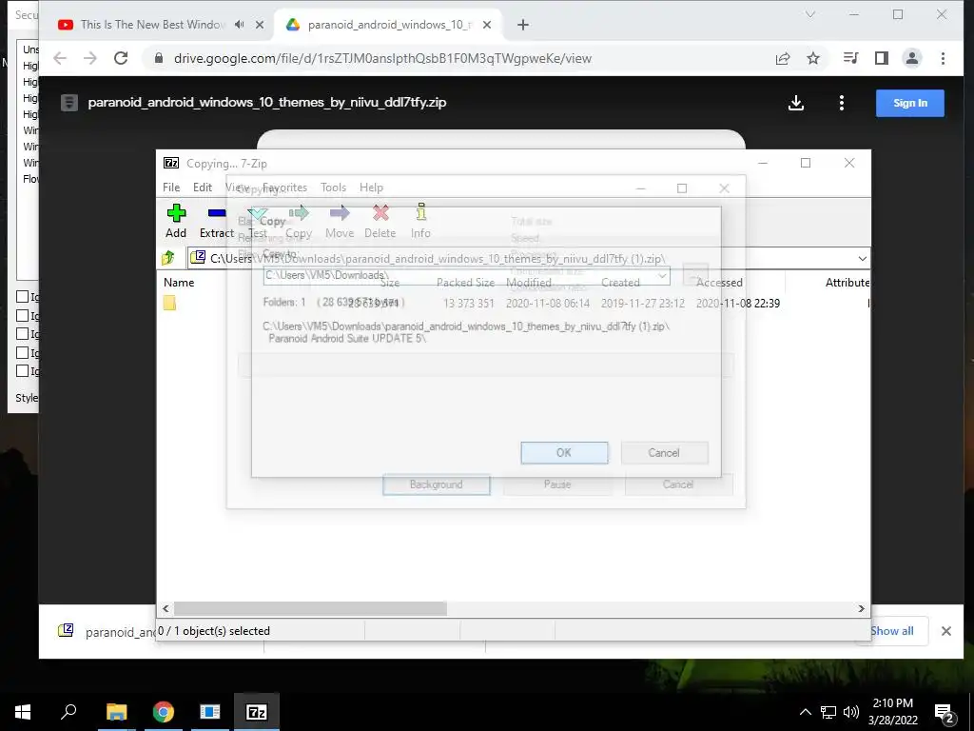The image size is (974, 731).
Task: Open the 7-Zip Edit menu
Action: [203, 188]
